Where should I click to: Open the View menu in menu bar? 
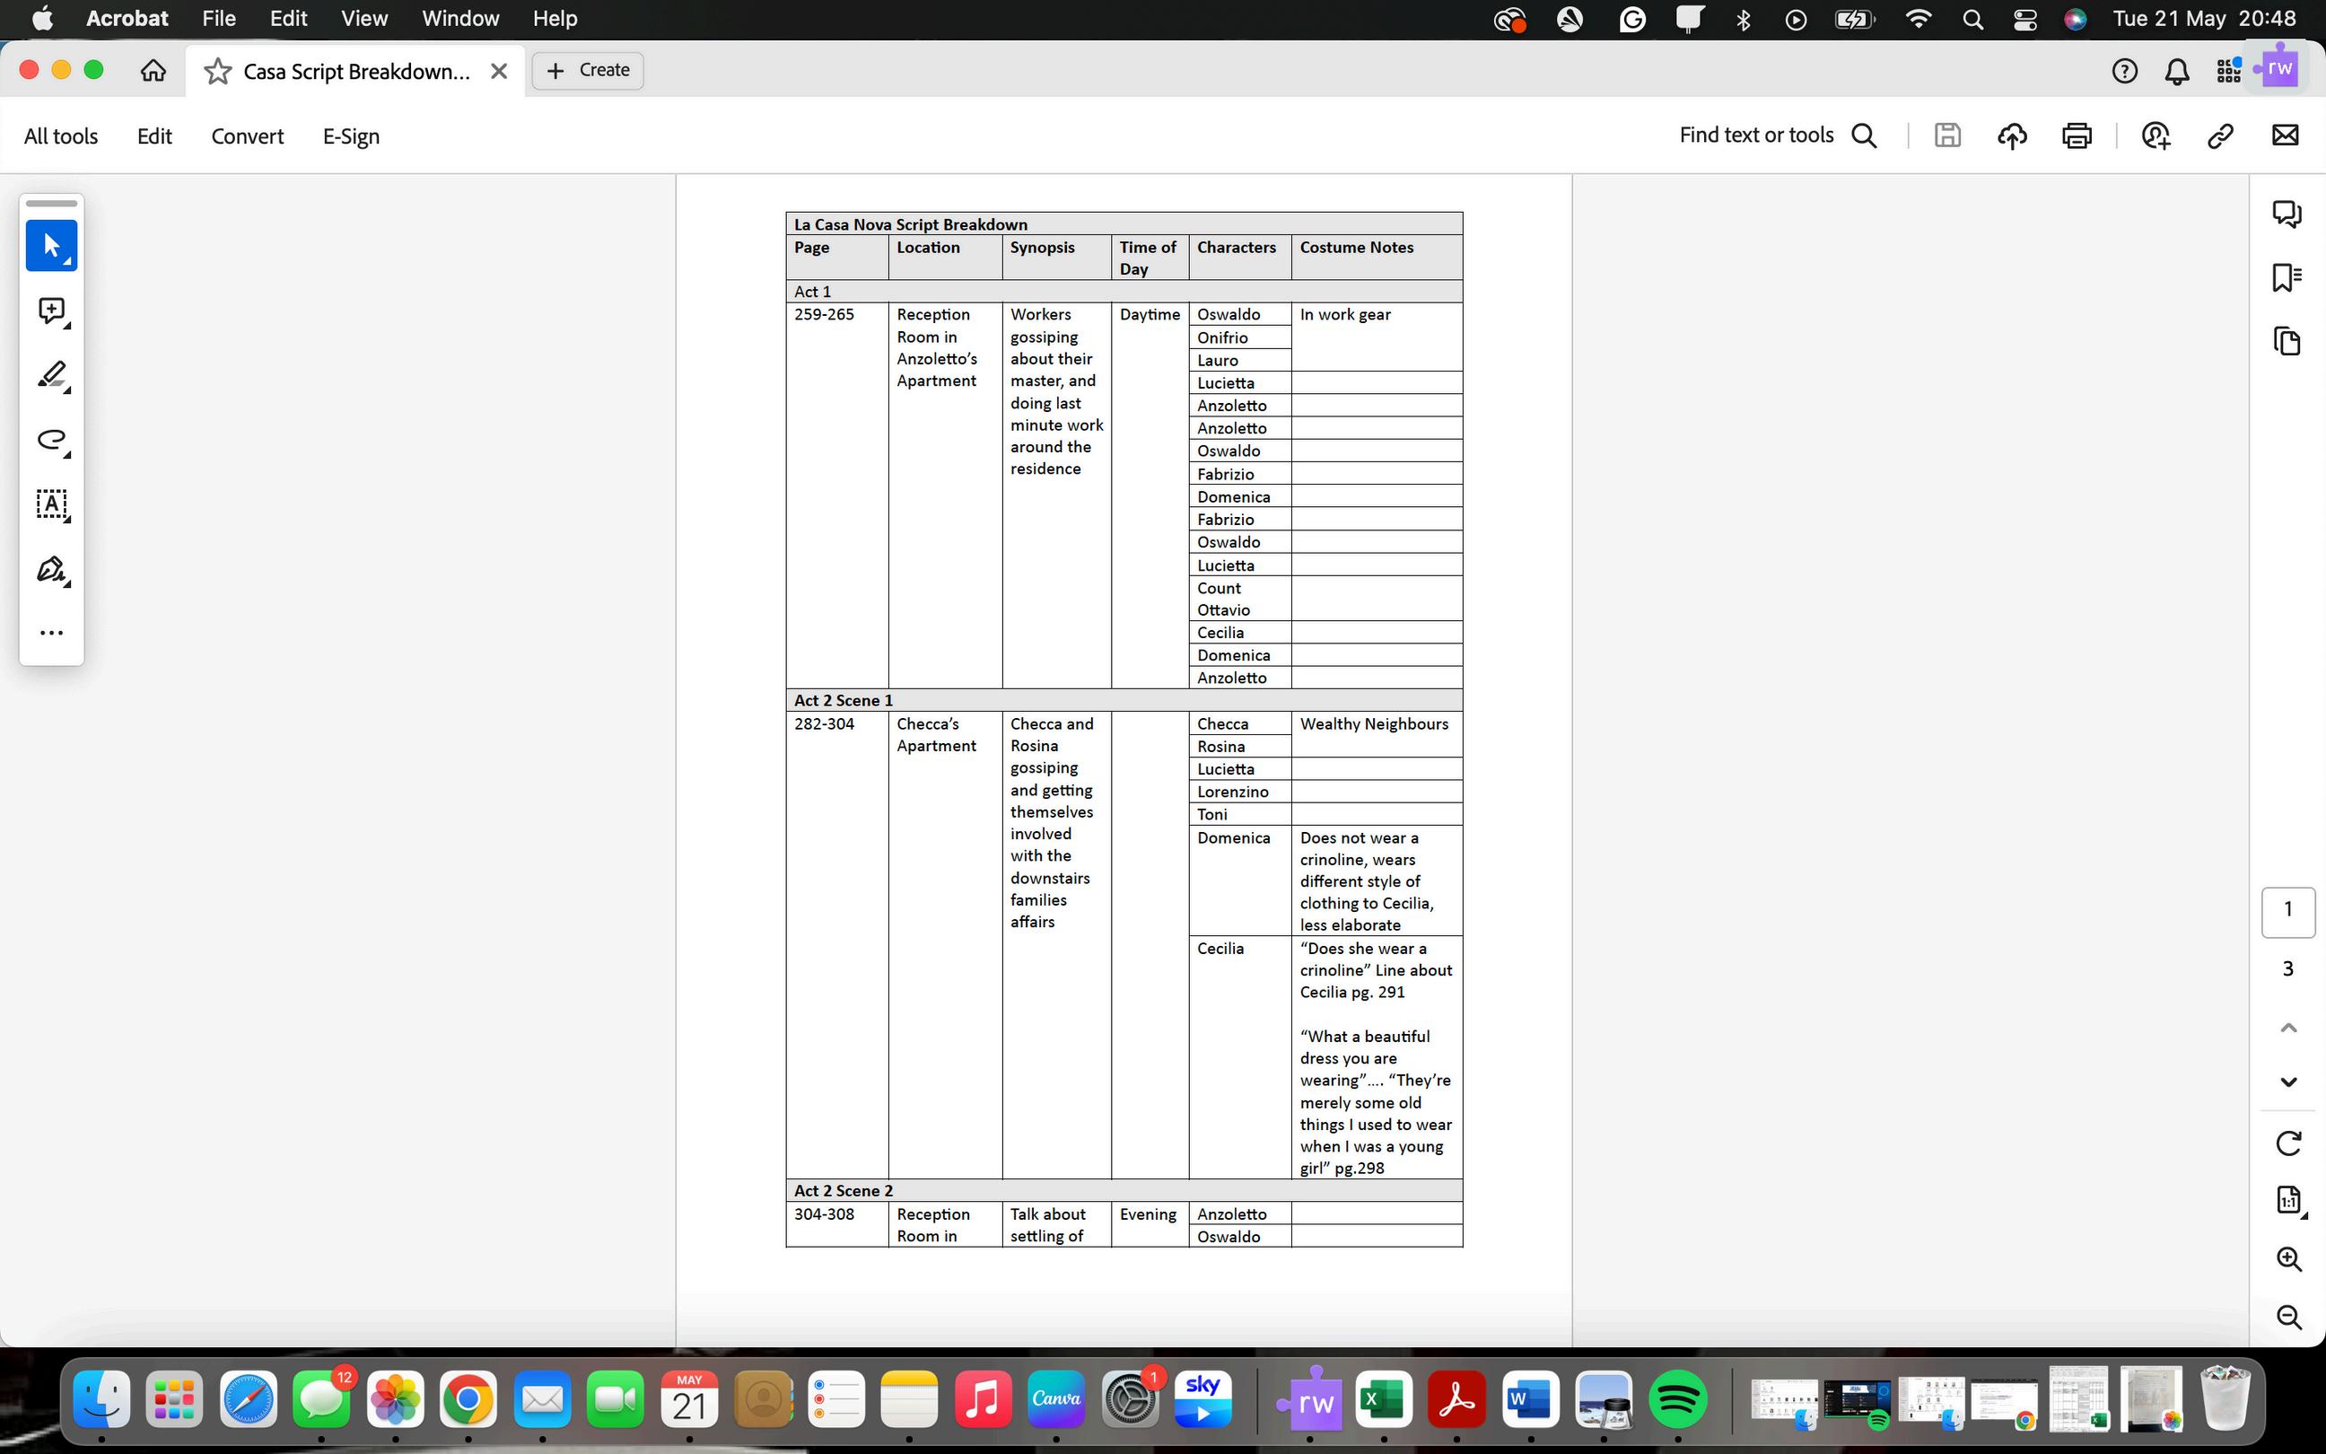pyautogui.click(x=363, y=18)
